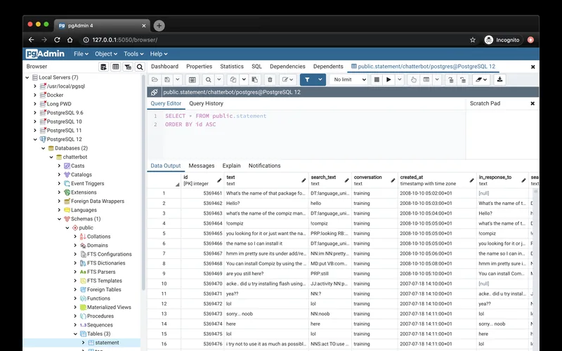Expand the Functions tree node
This screenshot has height=351, width=562.
tap(75, 298)
